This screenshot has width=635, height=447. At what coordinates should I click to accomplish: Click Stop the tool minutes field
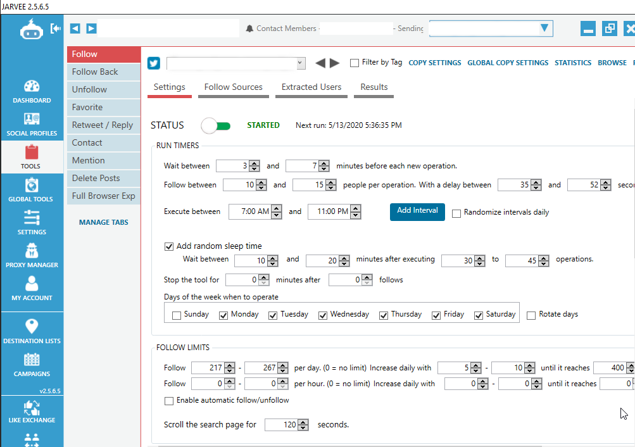(x=242, y=280)
